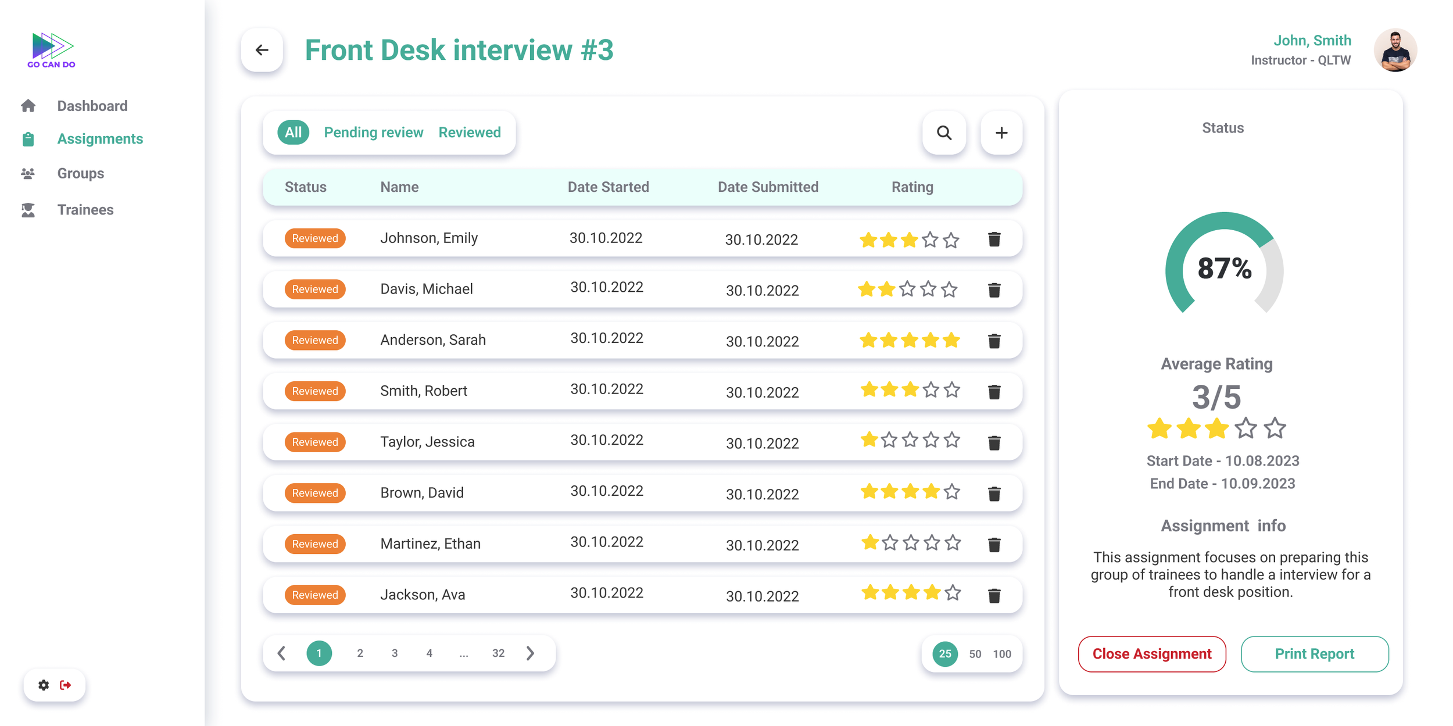Open Trainees in sidebar
The width and height of the screenshot is (1453, 726).
(x=85, y=210)
